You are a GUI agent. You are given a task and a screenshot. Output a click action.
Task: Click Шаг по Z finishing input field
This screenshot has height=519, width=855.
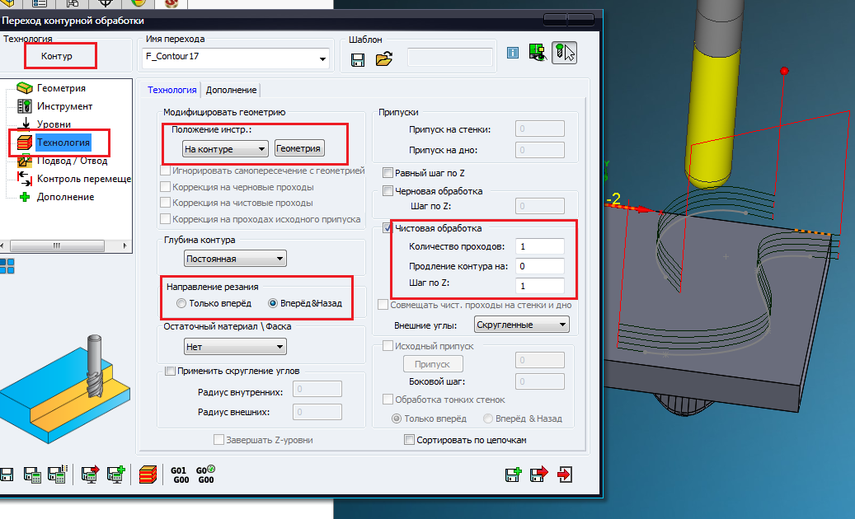(x=540, y=286)
